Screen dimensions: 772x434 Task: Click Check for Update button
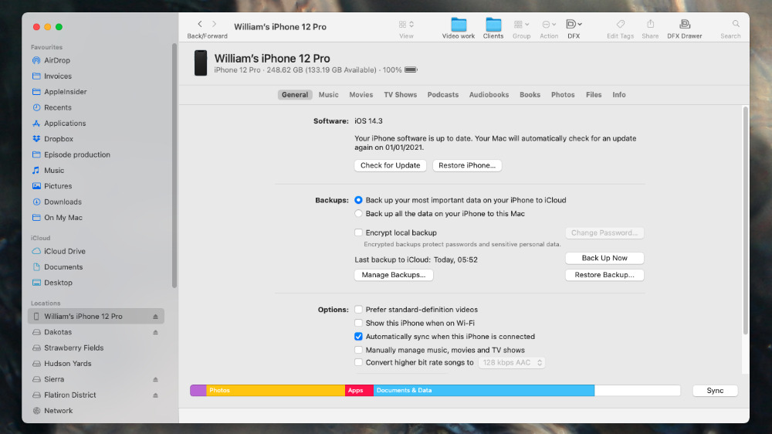coord(390,165)
